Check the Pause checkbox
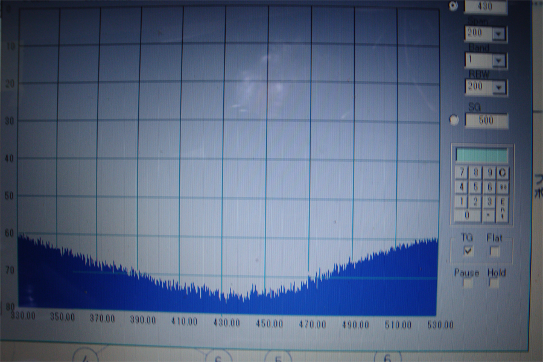This screenshot has width=543, height=362. pyautogui.click(x=468, y=284)
